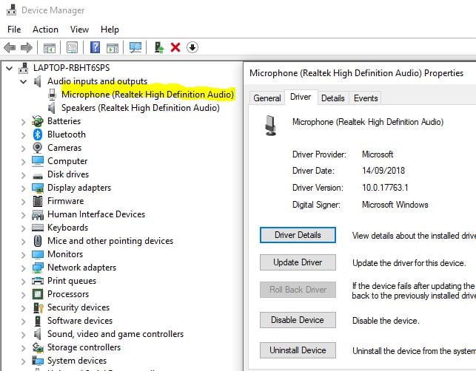This screenshot has width=476, height=371.
Task: Click the Security devices key icon
Action: click(x=38, y=307)
